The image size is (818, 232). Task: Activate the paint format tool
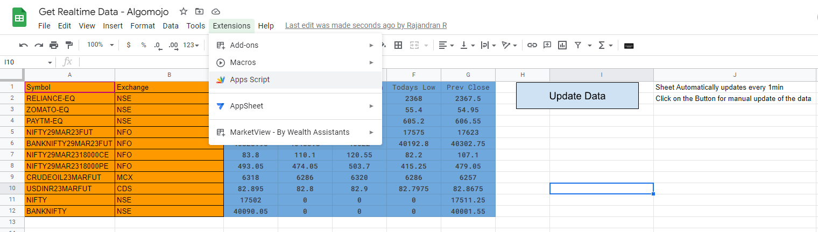point(69,45)
